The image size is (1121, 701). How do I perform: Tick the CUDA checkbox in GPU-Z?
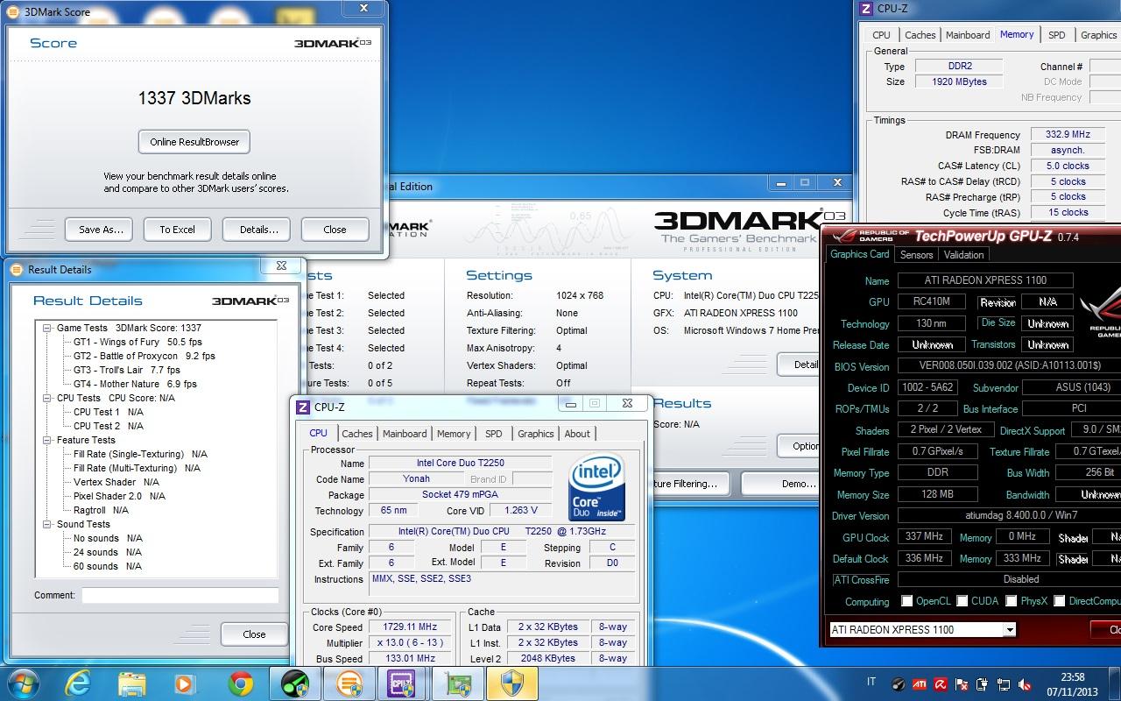pyautogui.click(x=962, y=601)
